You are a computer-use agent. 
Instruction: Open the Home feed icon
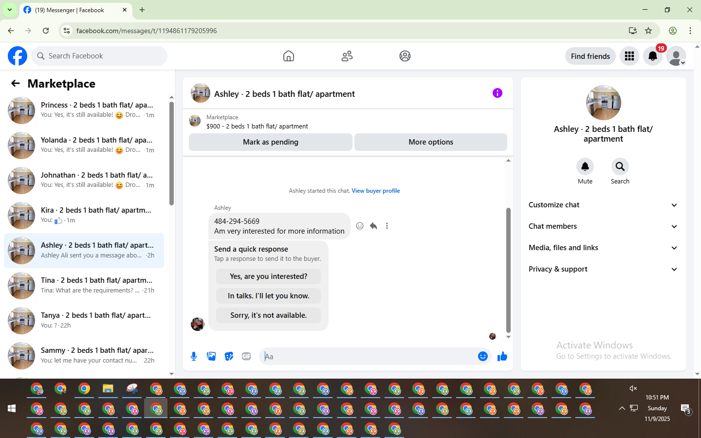point(289,56)
